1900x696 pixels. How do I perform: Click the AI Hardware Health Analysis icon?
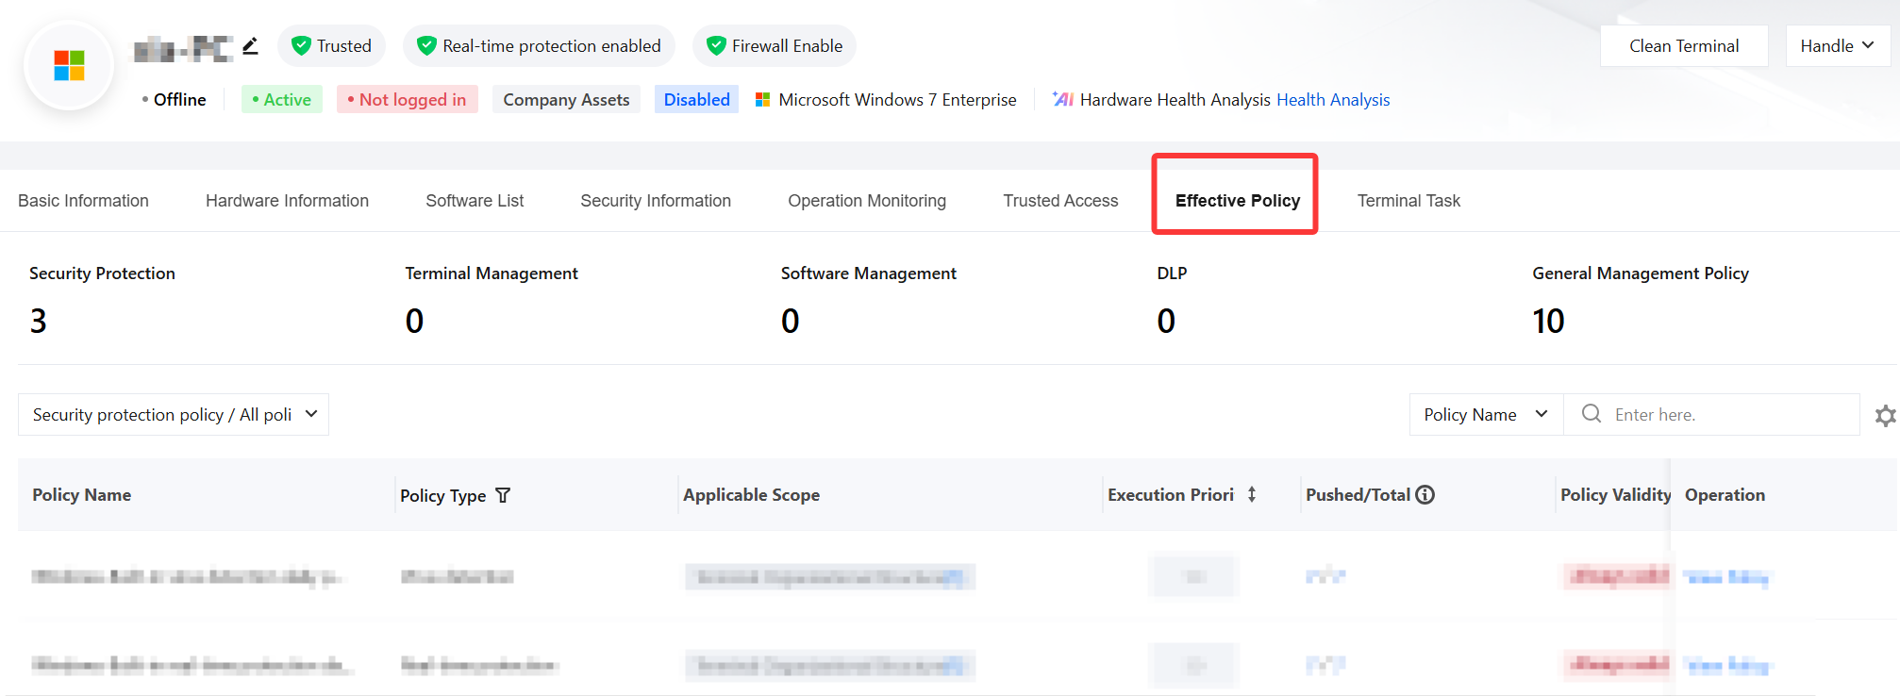click(1063, 99)
